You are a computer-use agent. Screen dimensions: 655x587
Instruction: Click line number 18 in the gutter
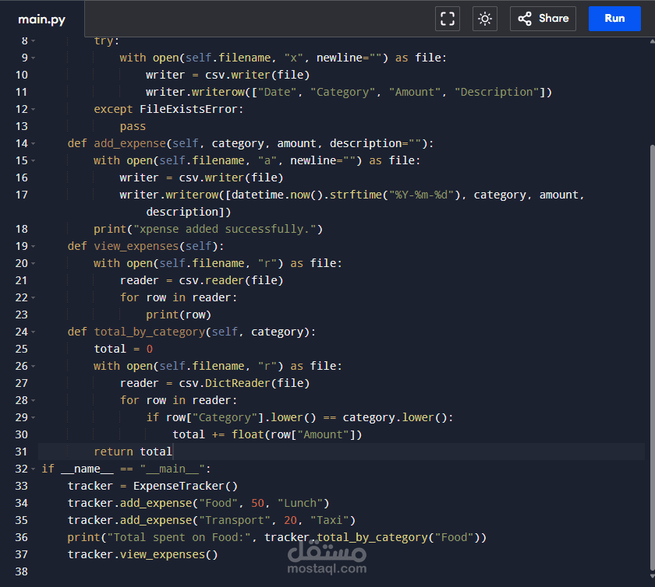[22, 229]
